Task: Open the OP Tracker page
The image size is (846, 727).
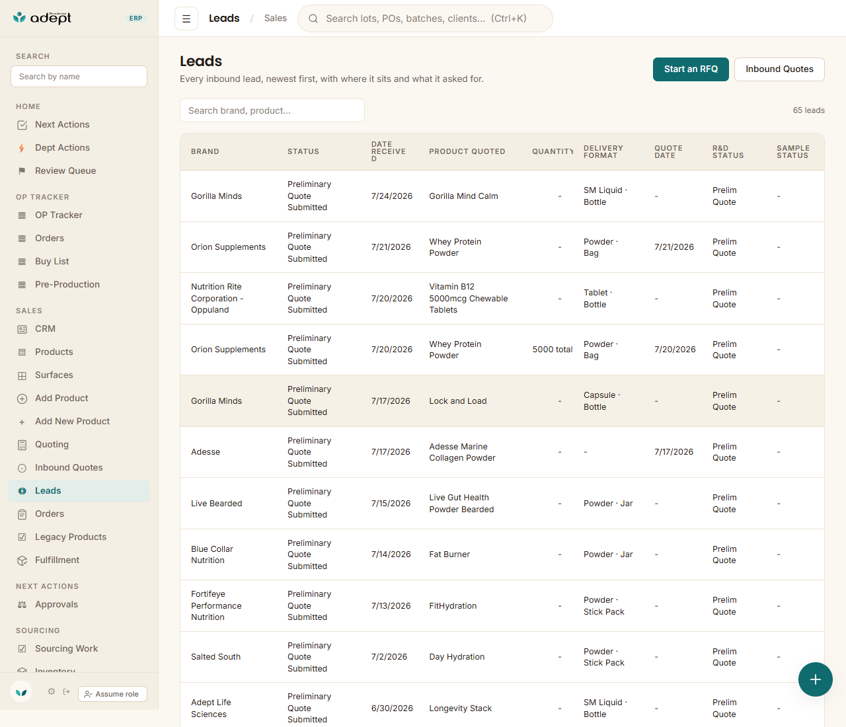Action: [79, 215]
